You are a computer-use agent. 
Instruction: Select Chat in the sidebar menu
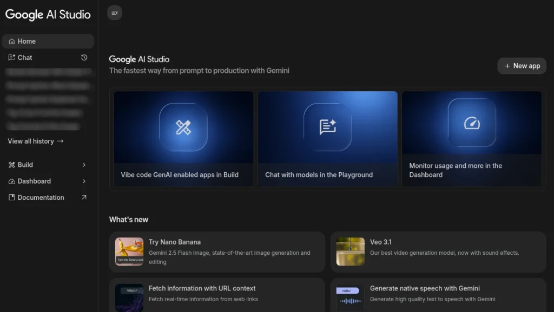(25, 57)
